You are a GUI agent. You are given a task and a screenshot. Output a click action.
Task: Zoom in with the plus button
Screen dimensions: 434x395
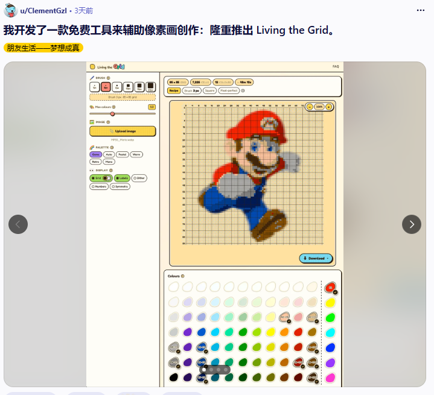click(328, 107)
